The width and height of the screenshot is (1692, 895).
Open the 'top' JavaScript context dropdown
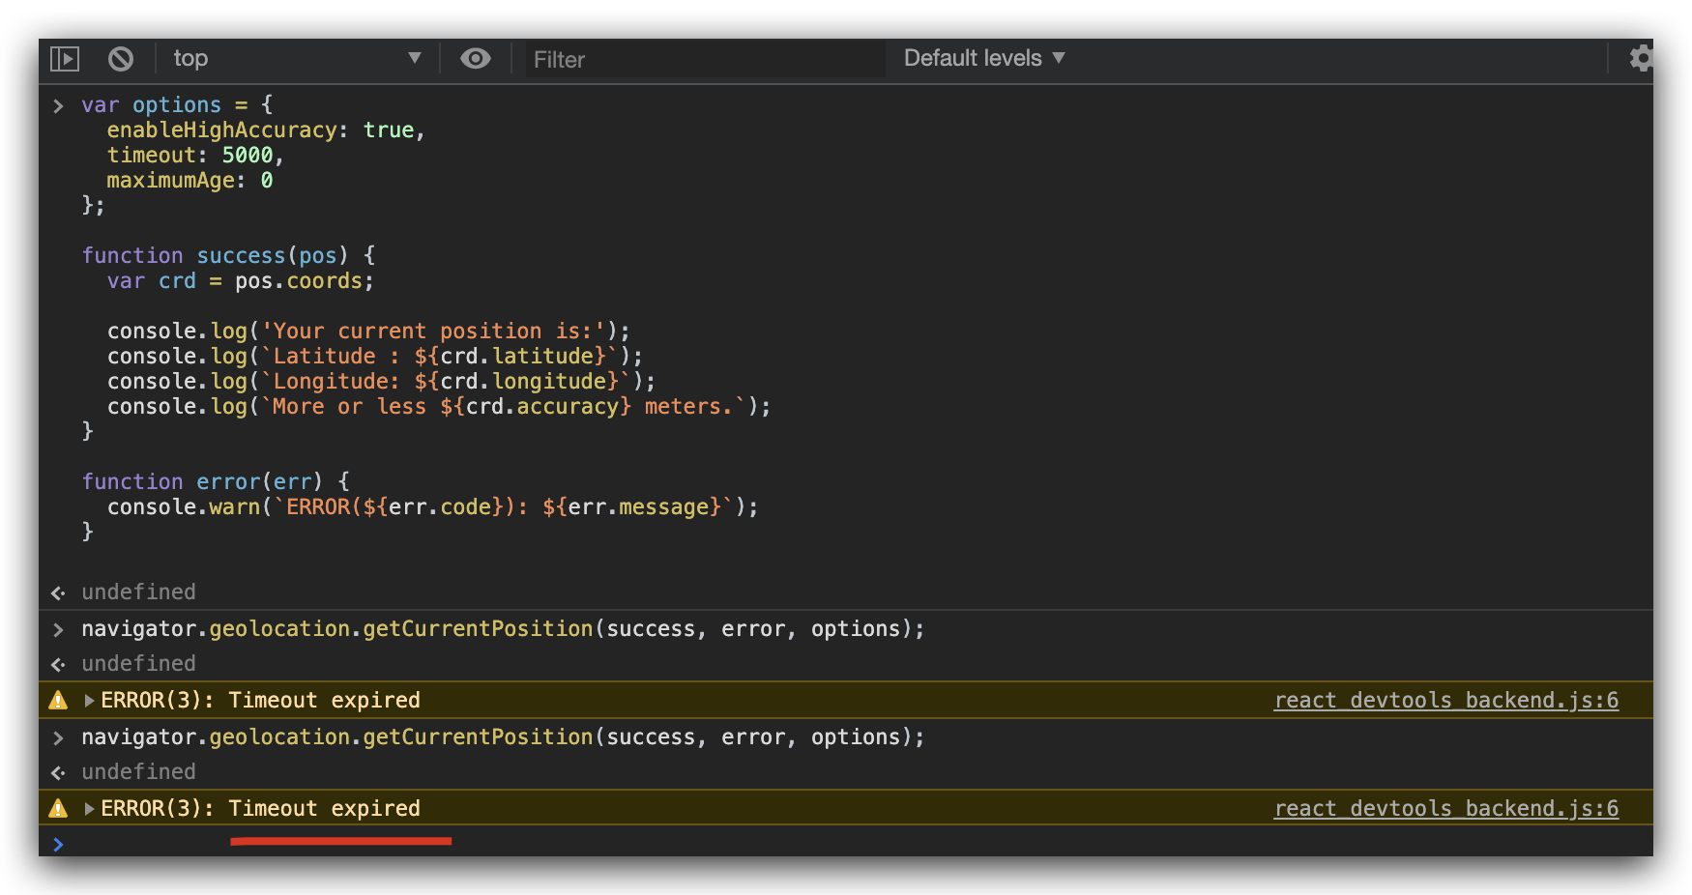pos(297,59)
